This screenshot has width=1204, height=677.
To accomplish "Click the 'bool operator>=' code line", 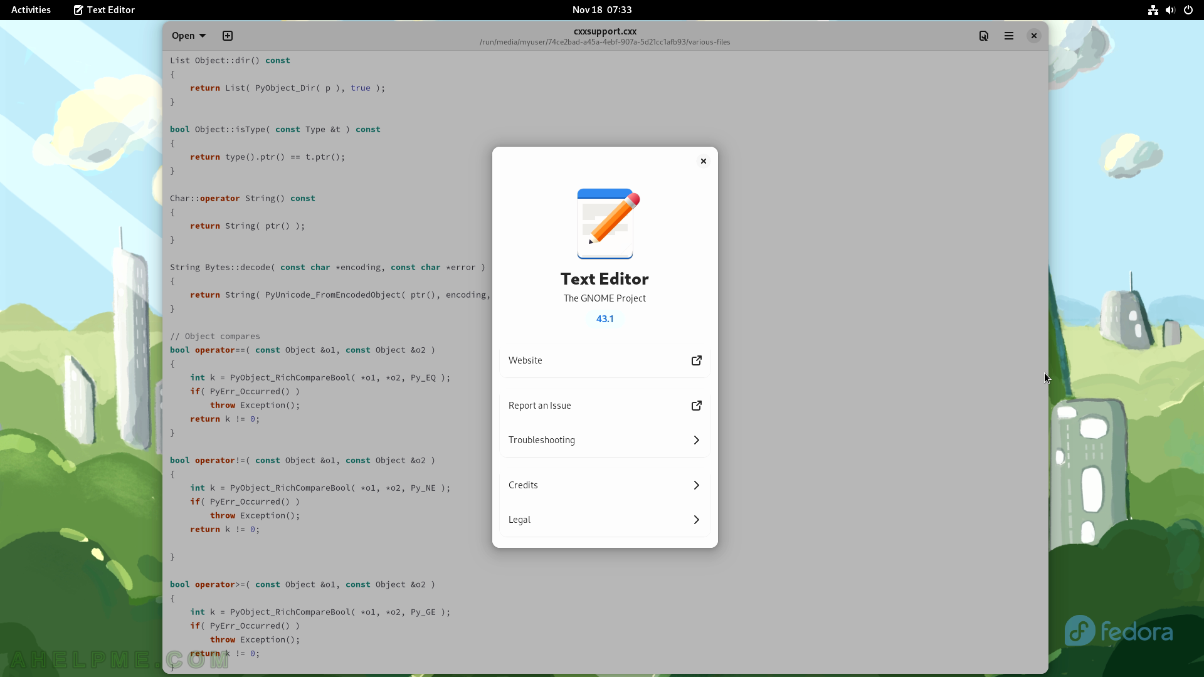I will pos(302,584).
